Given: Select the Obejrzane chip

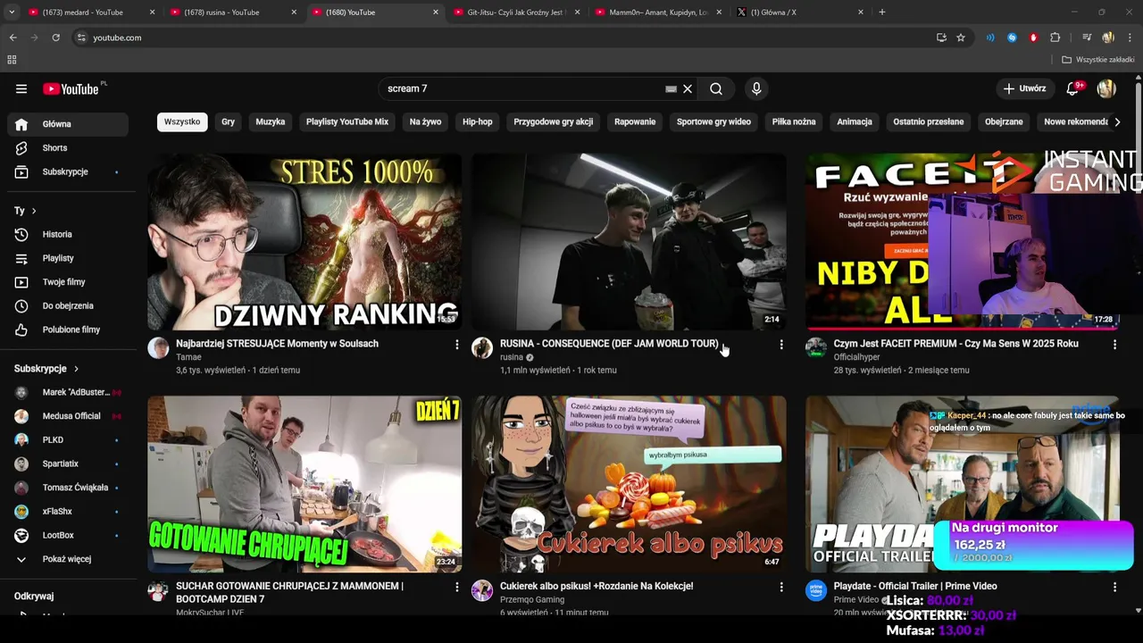Looking at the screenshot, I should tap(1004, 121).
